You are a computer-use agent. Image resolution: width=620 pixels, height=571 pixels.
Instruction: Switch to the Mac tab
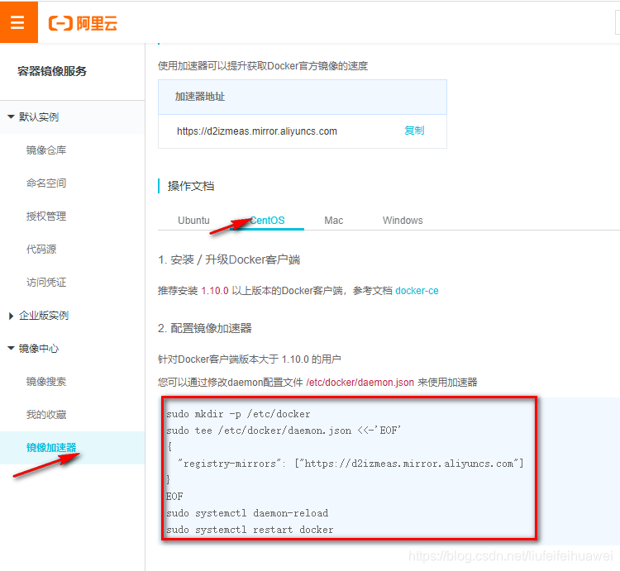click(x=334, y=220)
